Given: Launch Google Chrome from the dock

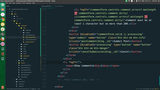Looking at the screenshot, I should pyautogui.click(x=3, y=19).
